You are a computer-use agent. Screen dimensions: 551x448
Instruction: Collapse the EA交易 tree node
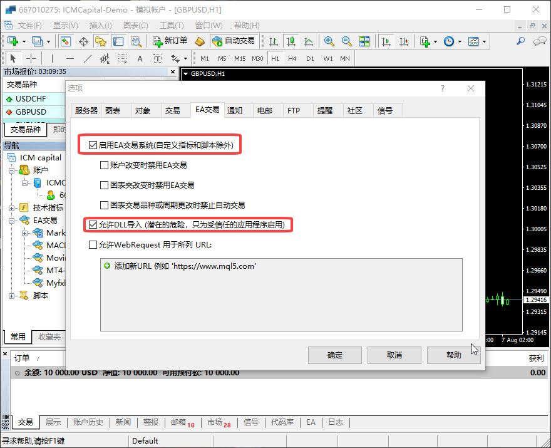pos(12,221)
